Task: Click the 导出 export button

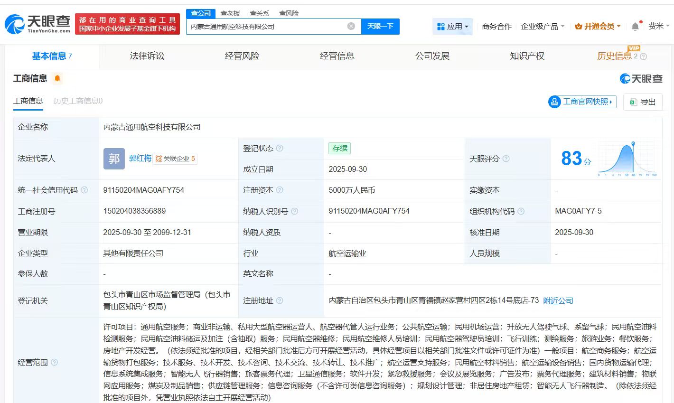Action: [643, 102]
